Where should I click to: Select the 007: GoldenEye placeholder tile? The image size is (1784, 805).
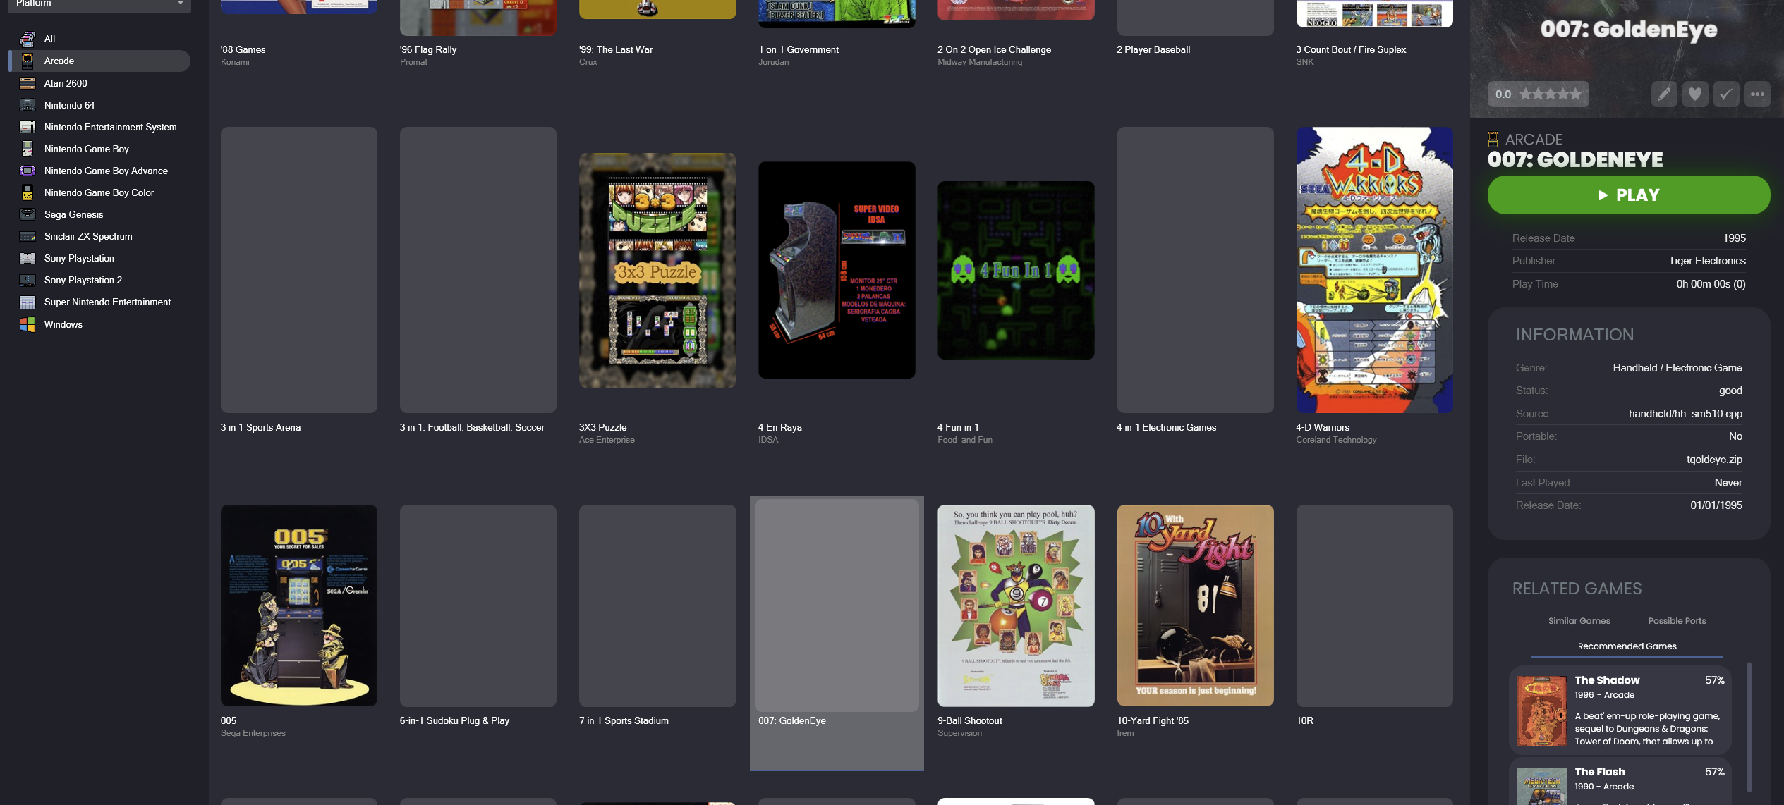tap(837, 606)
